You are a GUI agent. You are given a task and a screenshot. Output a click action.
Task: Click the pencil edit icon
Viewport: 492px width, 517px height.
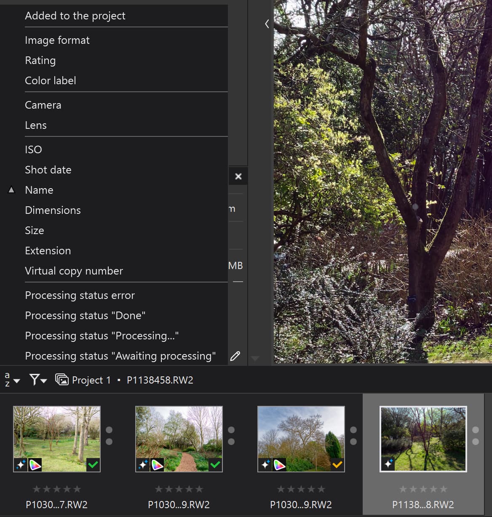(235, 356)
